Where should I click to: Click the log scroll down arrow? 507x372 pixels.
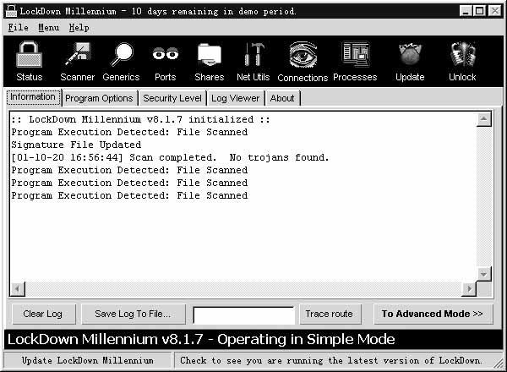click(x=483, y=274)
